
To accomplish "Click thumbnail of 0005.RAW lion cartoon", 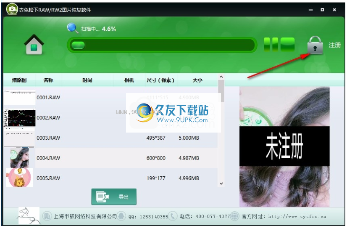I will pyautogui.click(x=19, y=178).
